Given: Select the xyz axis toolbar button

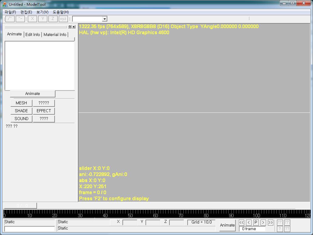Looking at the screenshot, I should pos(63,19).
